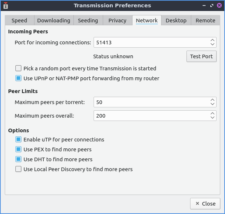
Task: Open the Remote tab
Action: click(x=205, y=21)
